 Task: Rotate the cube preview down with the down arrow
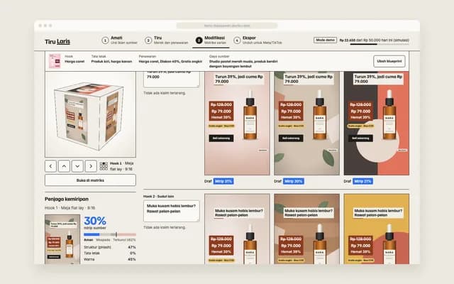tap(77, 166)
